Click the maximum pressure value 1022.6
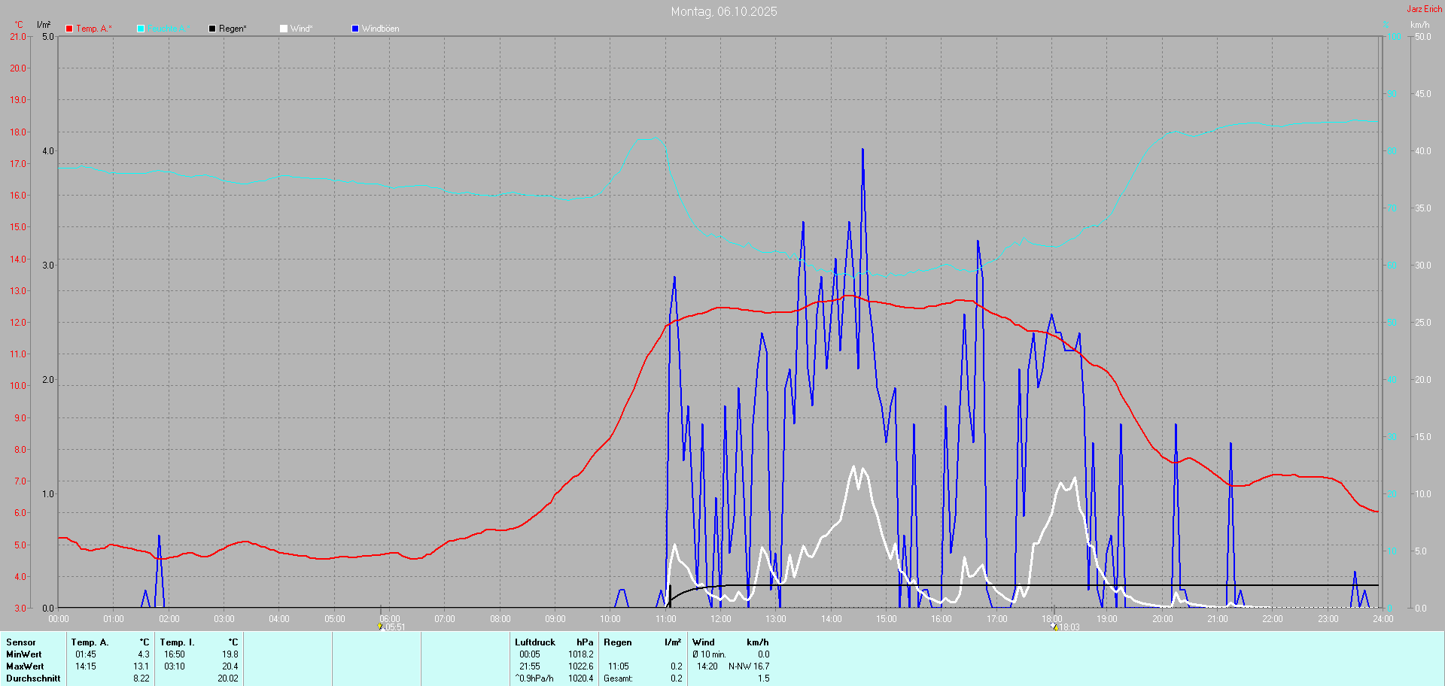Screen dimensions: 1445x686 tap(581, 666)
